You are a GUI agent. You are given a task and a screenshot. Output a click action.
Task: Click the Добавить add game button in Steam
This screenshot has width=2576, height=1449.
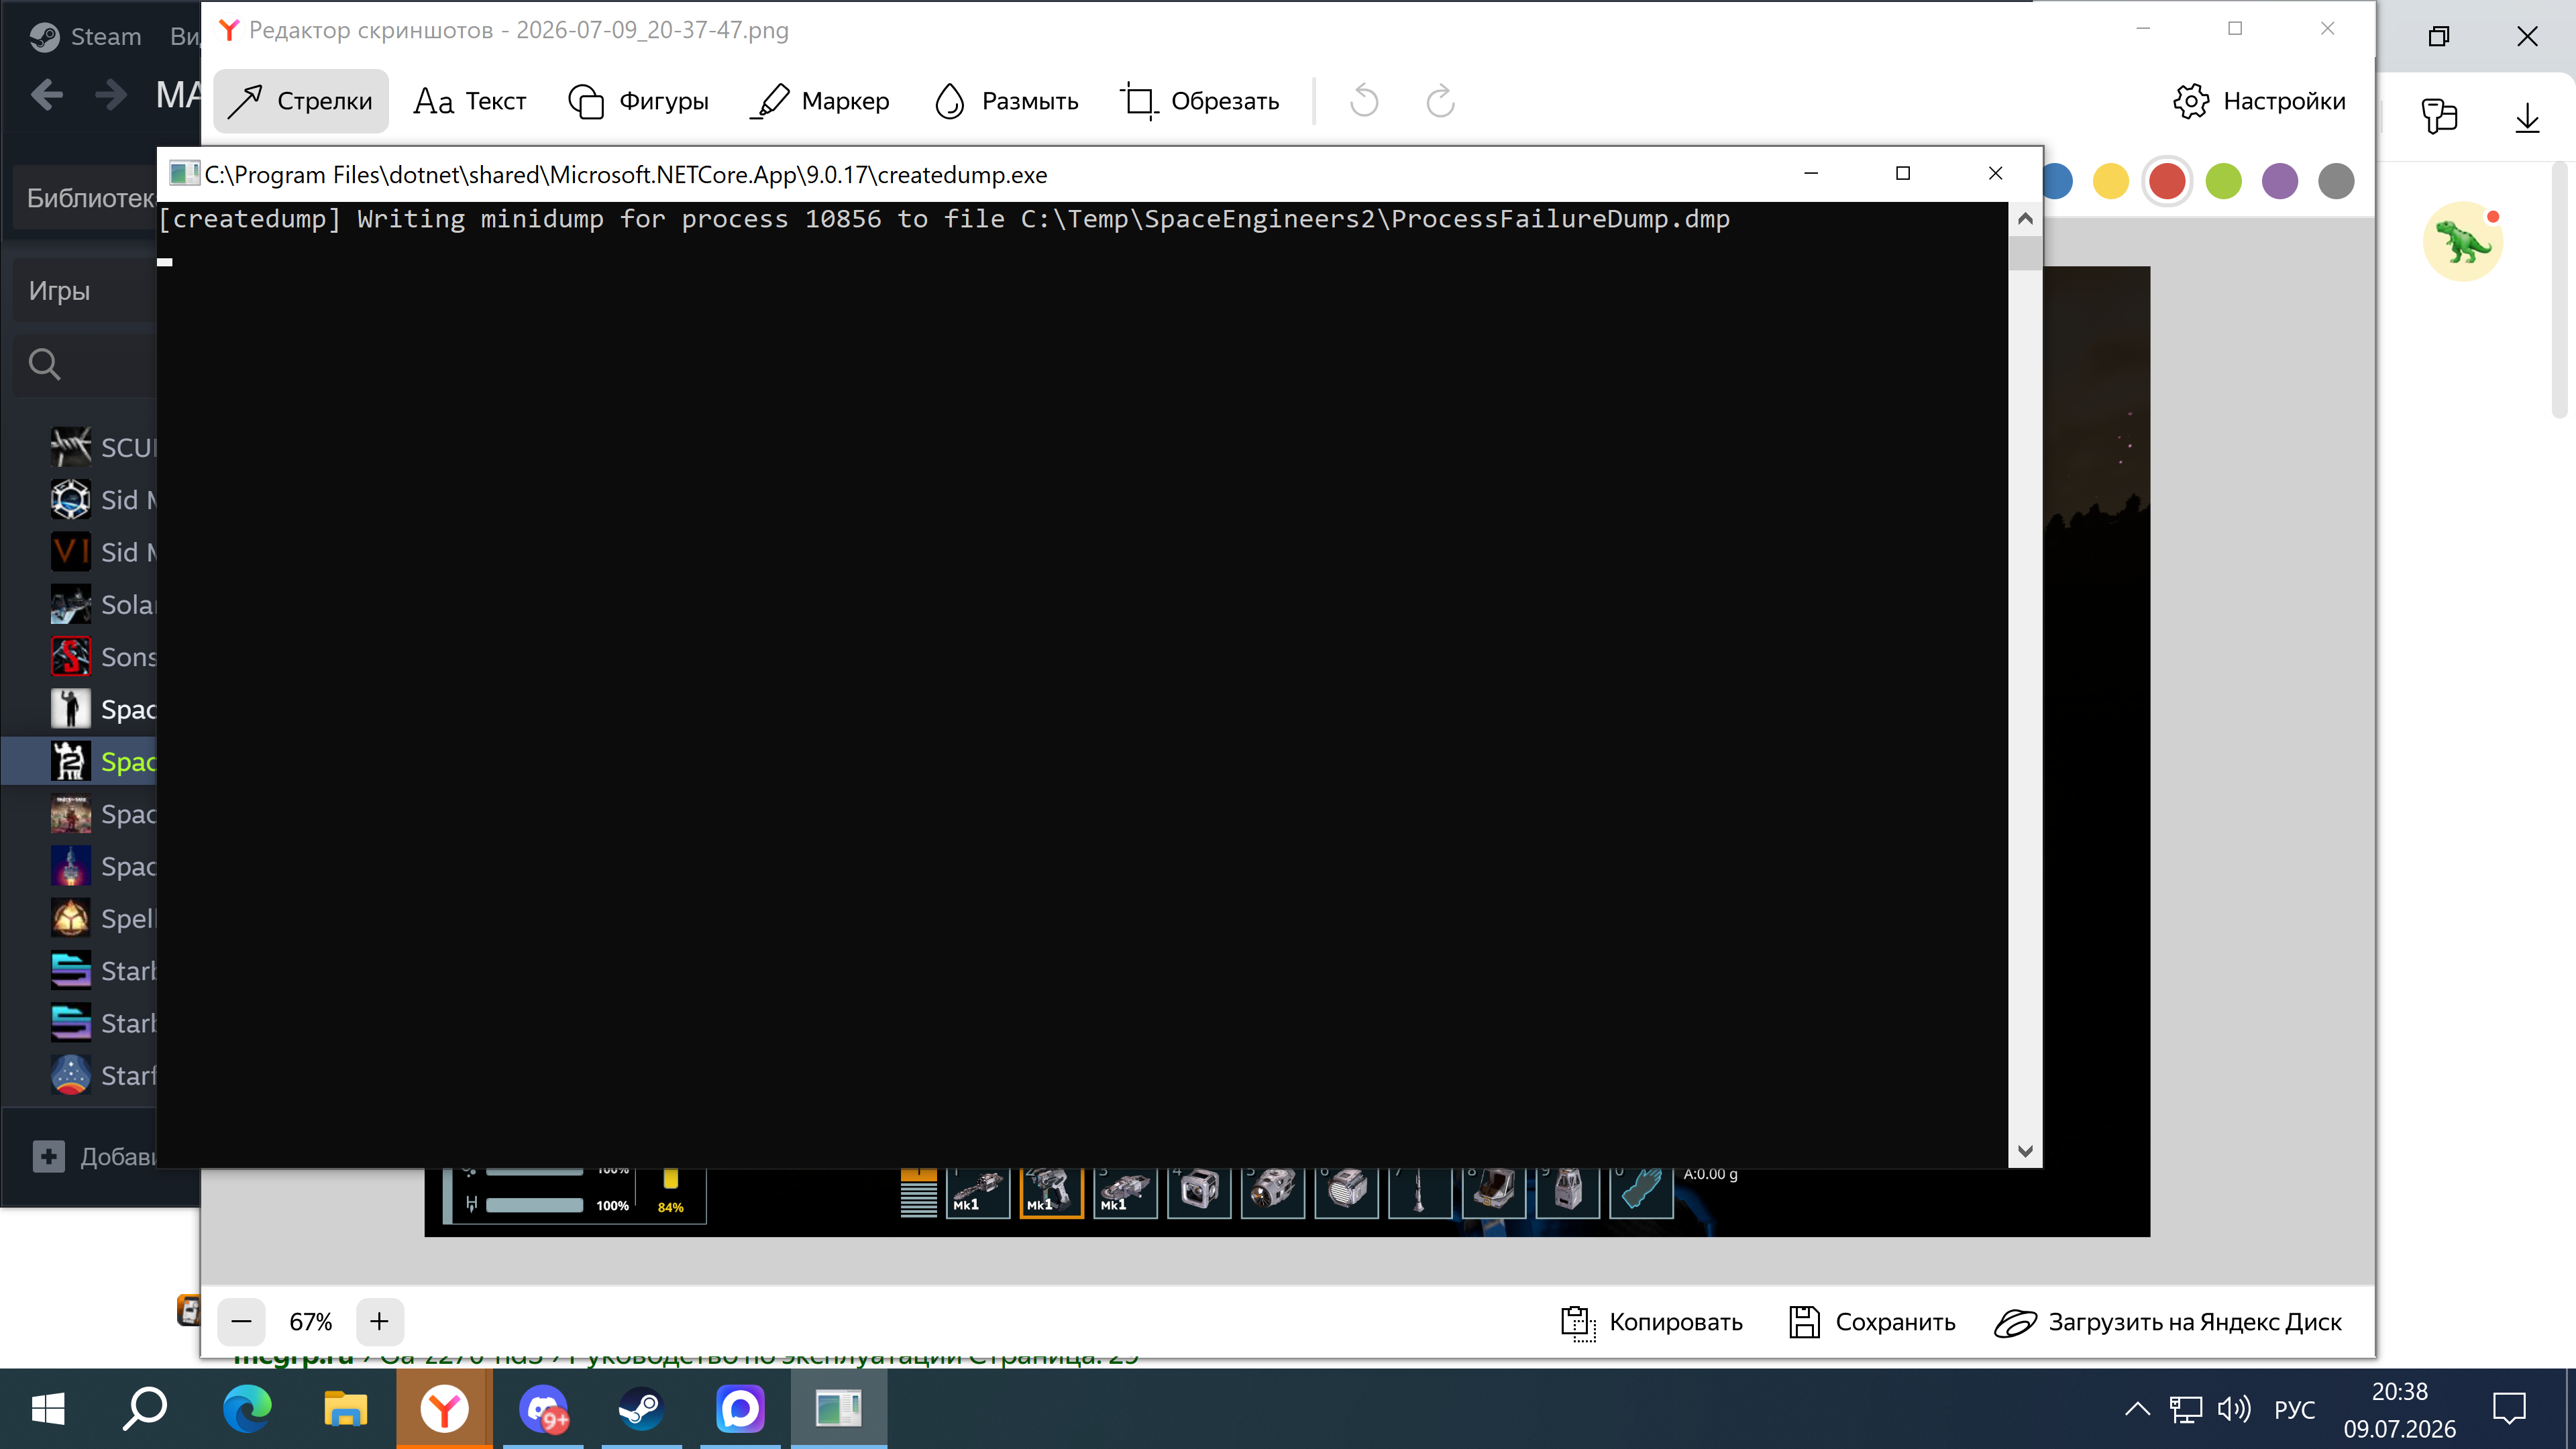point(94,1156)
